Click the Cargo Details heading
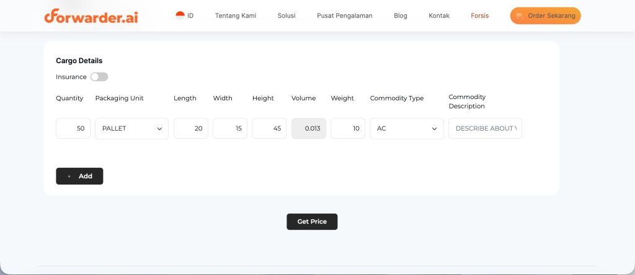 79,61
